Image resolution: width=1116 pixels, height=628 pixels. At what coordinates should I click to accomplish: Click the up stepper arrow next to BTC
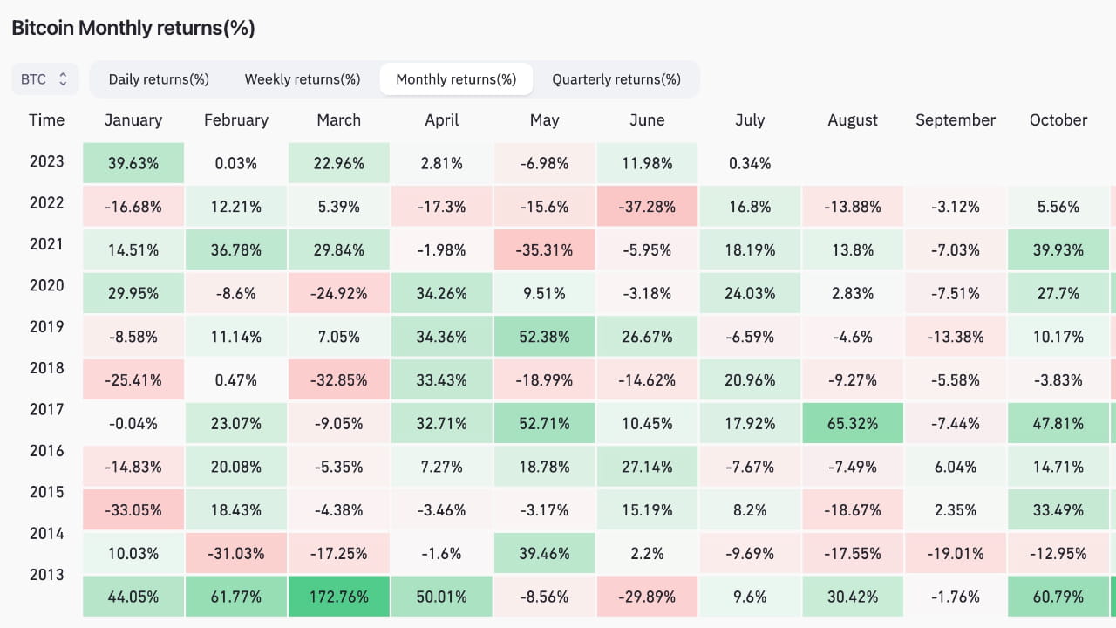[x=61, y=74]
